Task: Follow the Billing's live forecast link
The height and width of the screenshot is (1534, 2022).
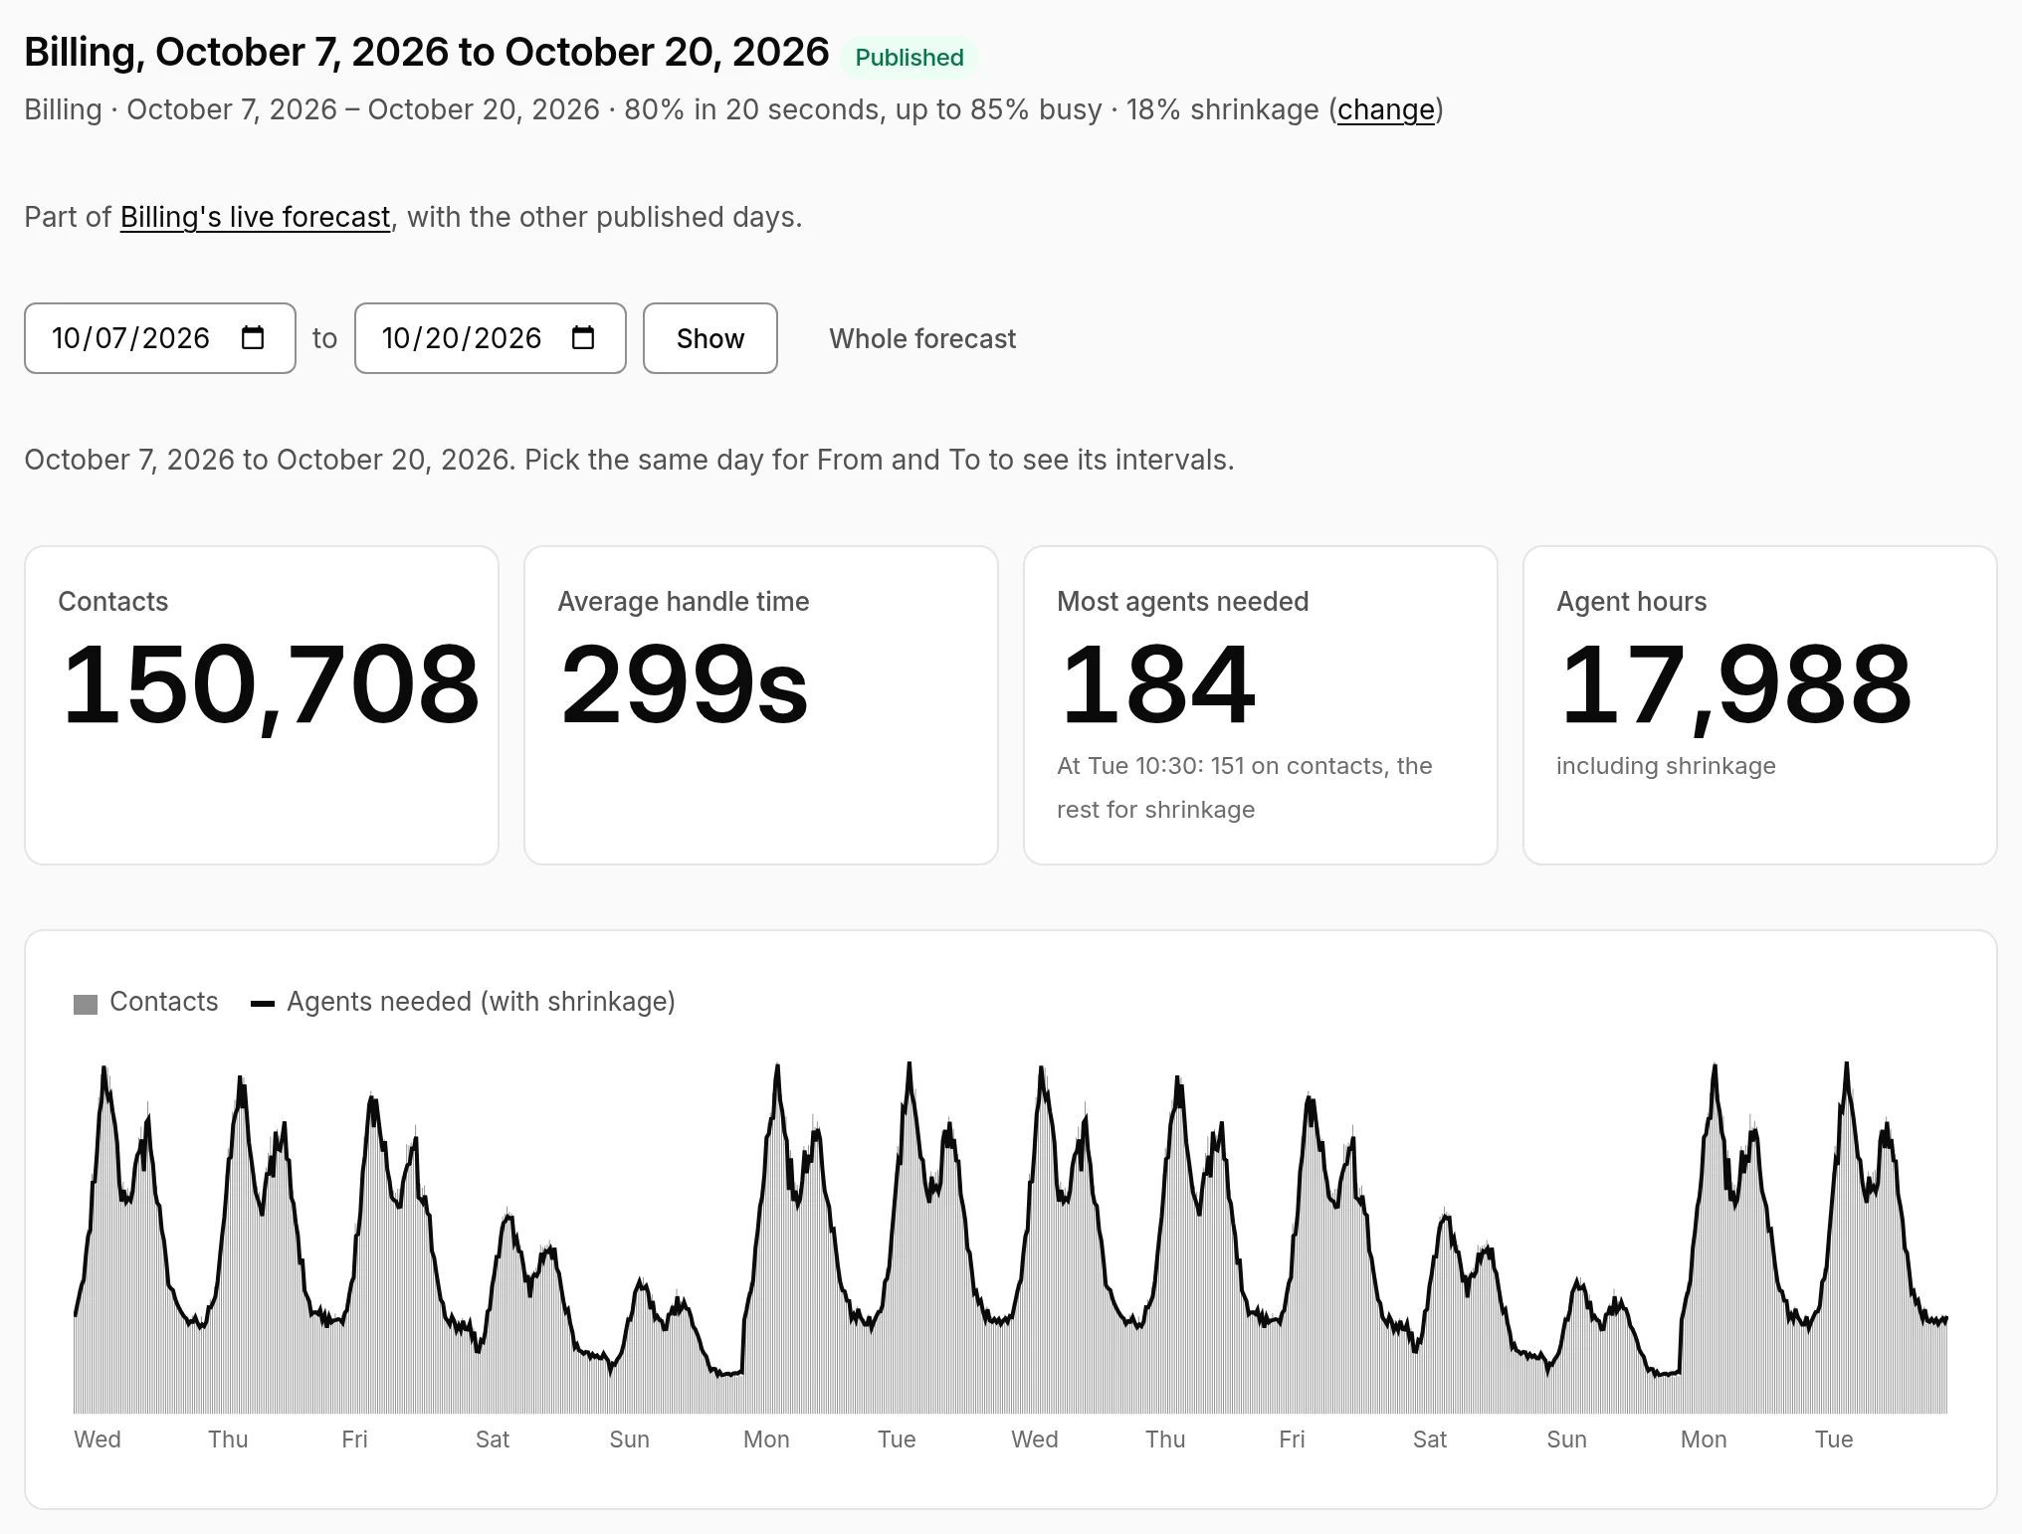Action: tap(255, 217)
